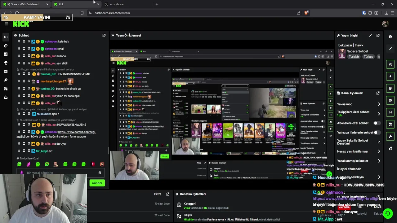Click the pencil icon in the right sidebar

(390, 49)
